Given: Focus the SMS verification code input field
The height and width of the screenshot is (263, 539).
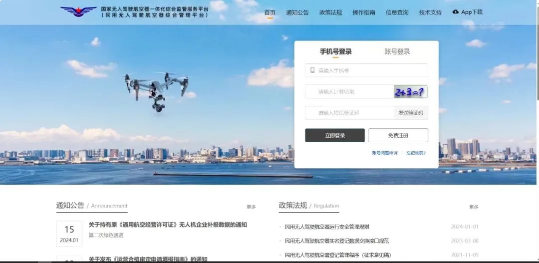Looking at the screenshot, I should point(349,113).
